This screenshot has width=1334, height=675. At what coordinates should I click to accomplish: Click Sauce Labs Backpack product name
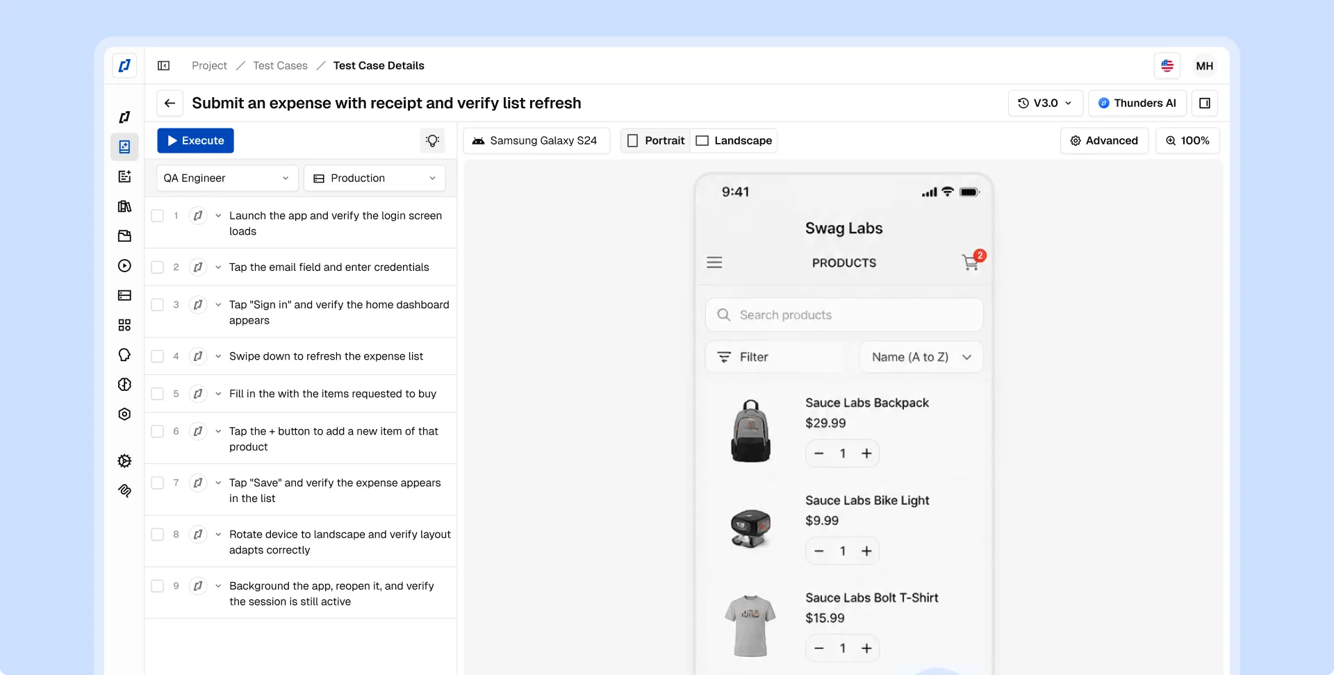[867, 403]
